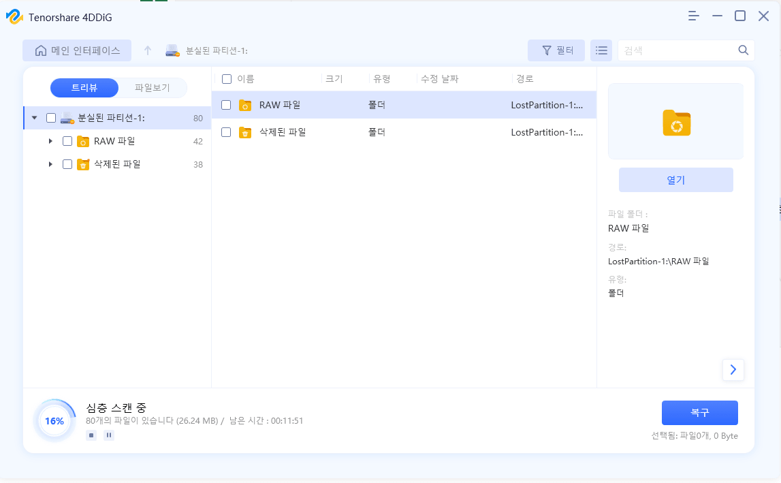
Task: Select 삭제된 파일 label in tree
Action: pos(117,164)
